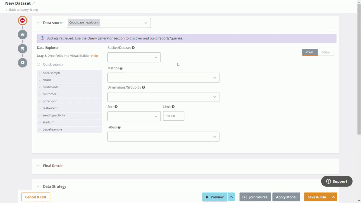Open the Metrics help icon

click(121, 68)
